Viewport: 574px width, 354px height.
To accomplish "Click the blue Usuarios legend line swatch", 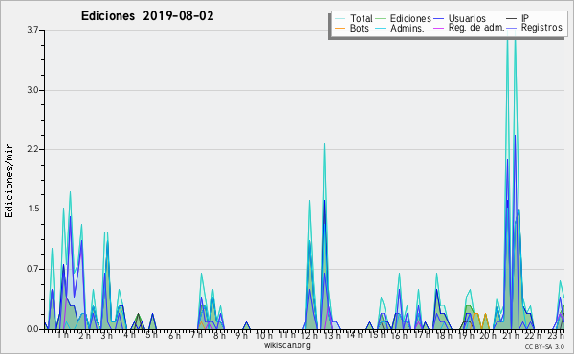I will (438, 19).
